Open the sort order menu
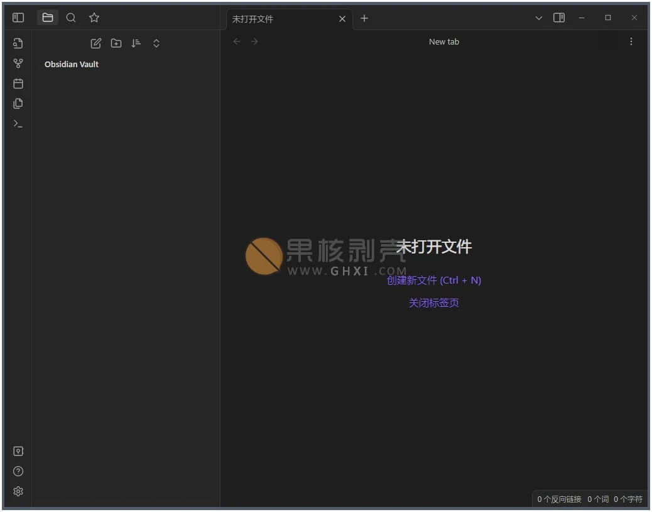The width and height of the screenshot is (652, 512). [x=136, y=43]
